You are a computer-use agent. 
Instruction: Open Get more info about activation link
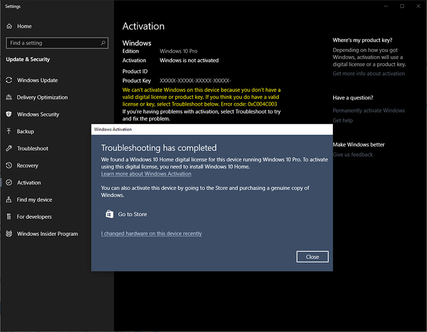(x=368, y=73)
